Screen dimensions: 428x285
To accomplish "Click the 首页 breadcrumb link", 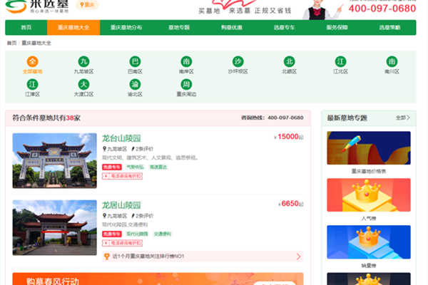I will 11,43.
